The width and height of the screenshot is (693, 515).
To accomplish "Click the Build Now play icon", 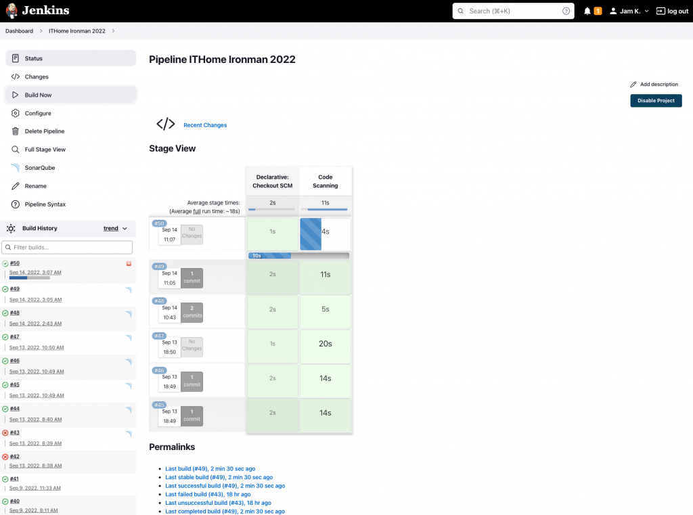I will click(x=16, y=95).
